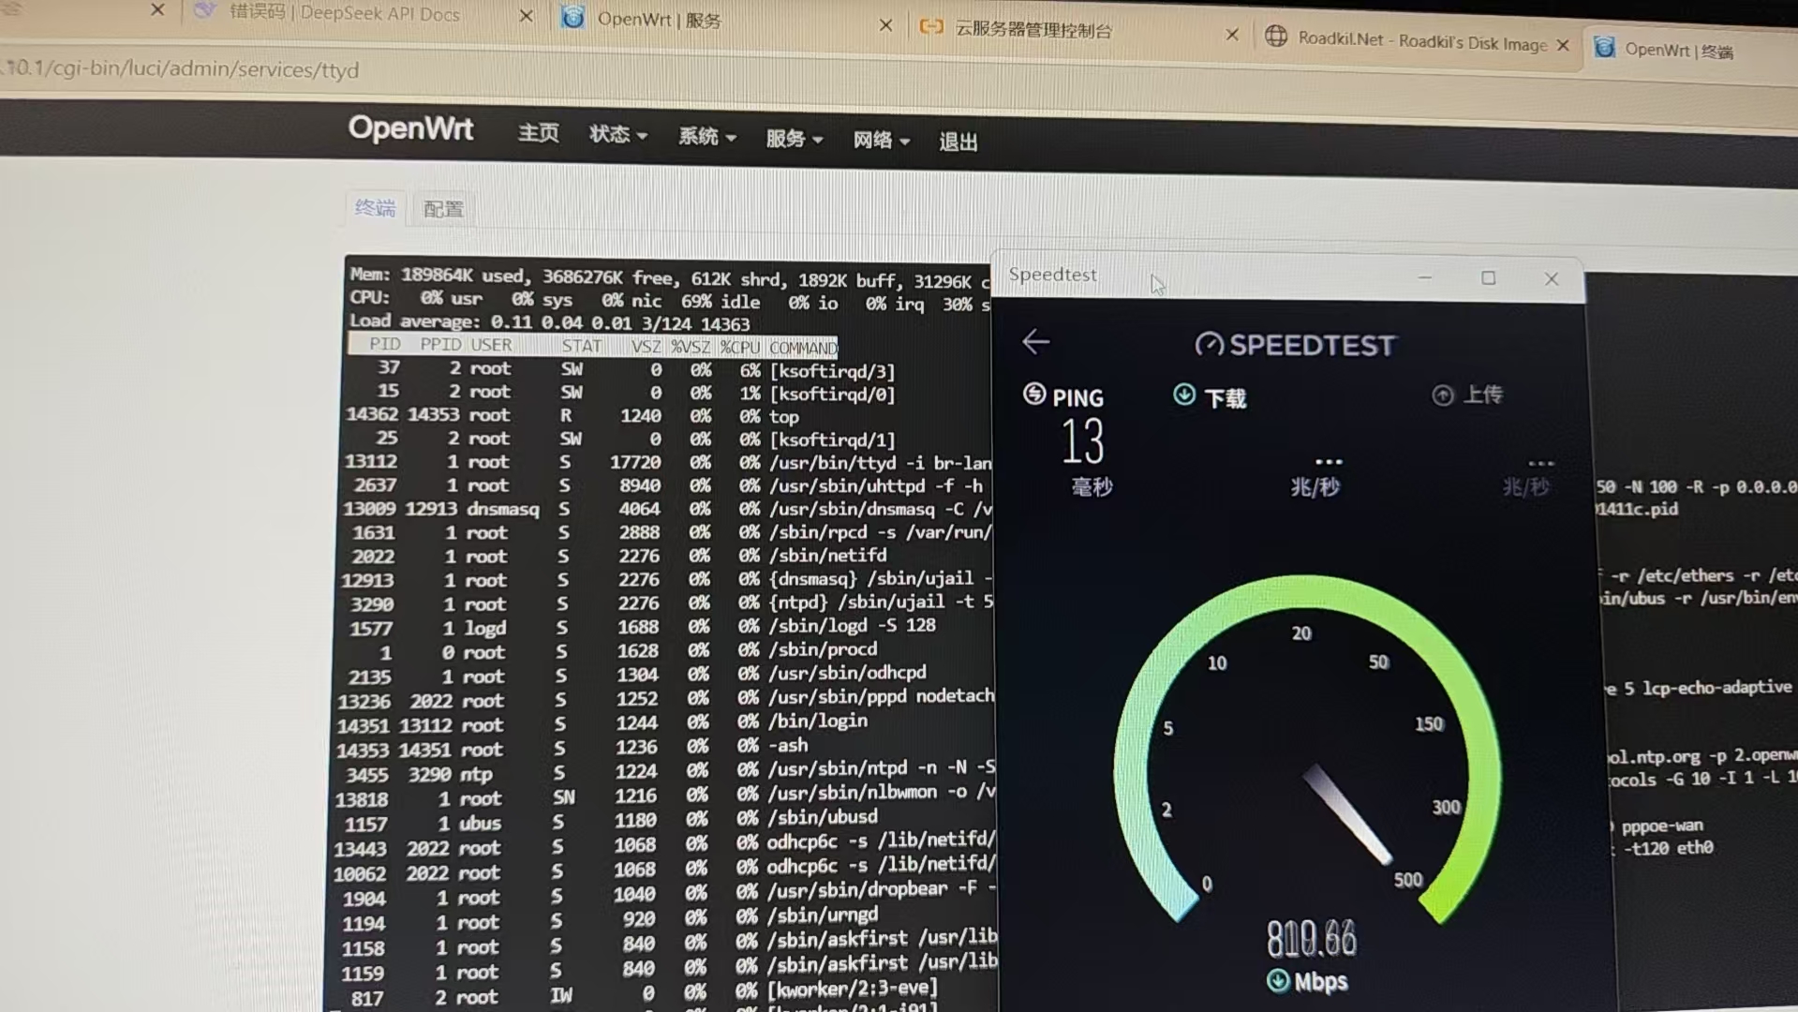Maximize the Speedtest window
The width and height of the screenshot is (1798, 1012).
tap(1488, 278)
